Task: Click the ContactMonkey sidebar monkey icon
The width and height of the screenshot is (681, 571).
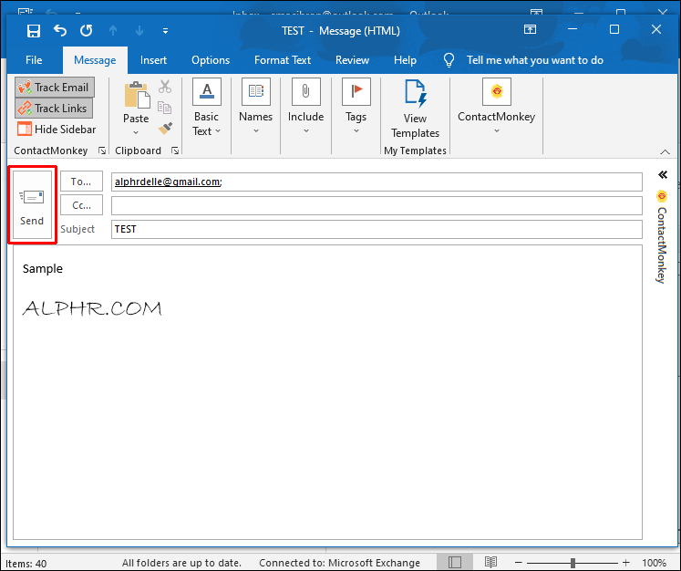Action: click(x=662, y=196)
